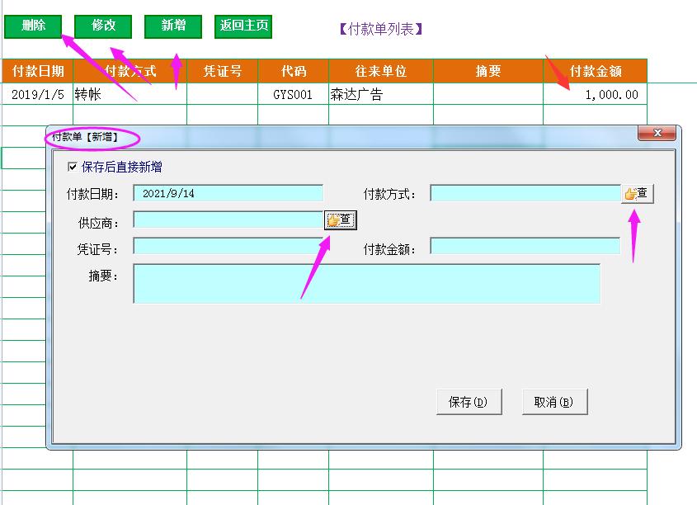Click the green 新增 add button
This screenshot has height=505, width=697.
click(173, 26)
